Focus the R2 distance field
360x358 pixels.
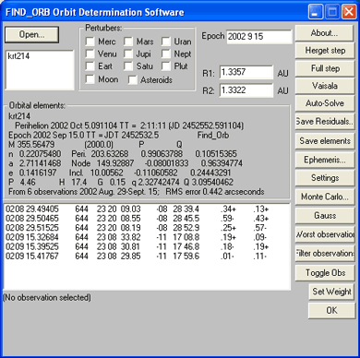(x=246, y=90)
